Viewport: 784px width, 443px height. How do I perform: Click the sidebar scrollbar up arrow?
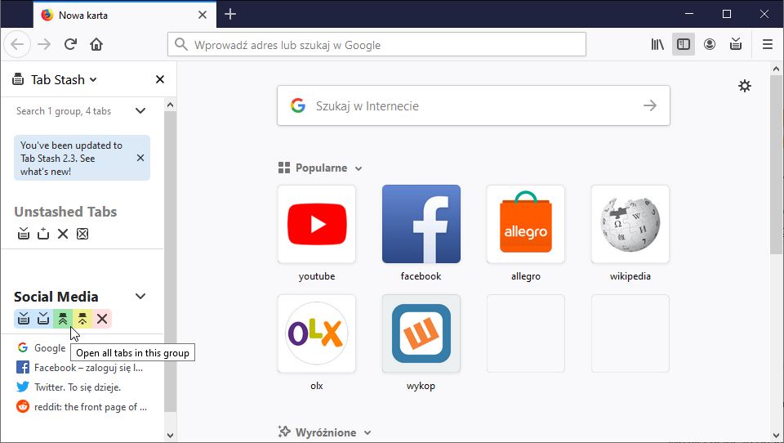[170, 105]
